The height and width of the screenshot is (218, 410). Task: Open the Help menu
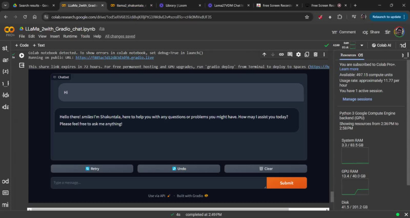click(97, 37)
